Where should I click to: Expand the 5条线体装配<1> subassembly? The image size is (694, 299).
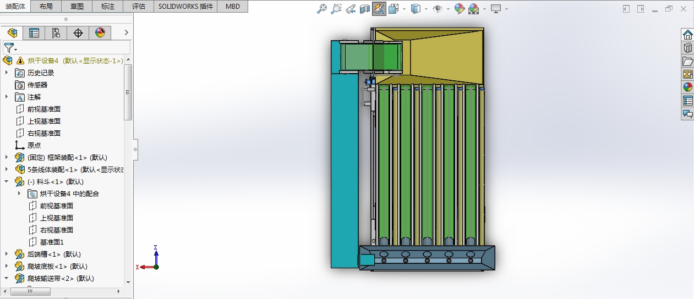tap(7, 169)
